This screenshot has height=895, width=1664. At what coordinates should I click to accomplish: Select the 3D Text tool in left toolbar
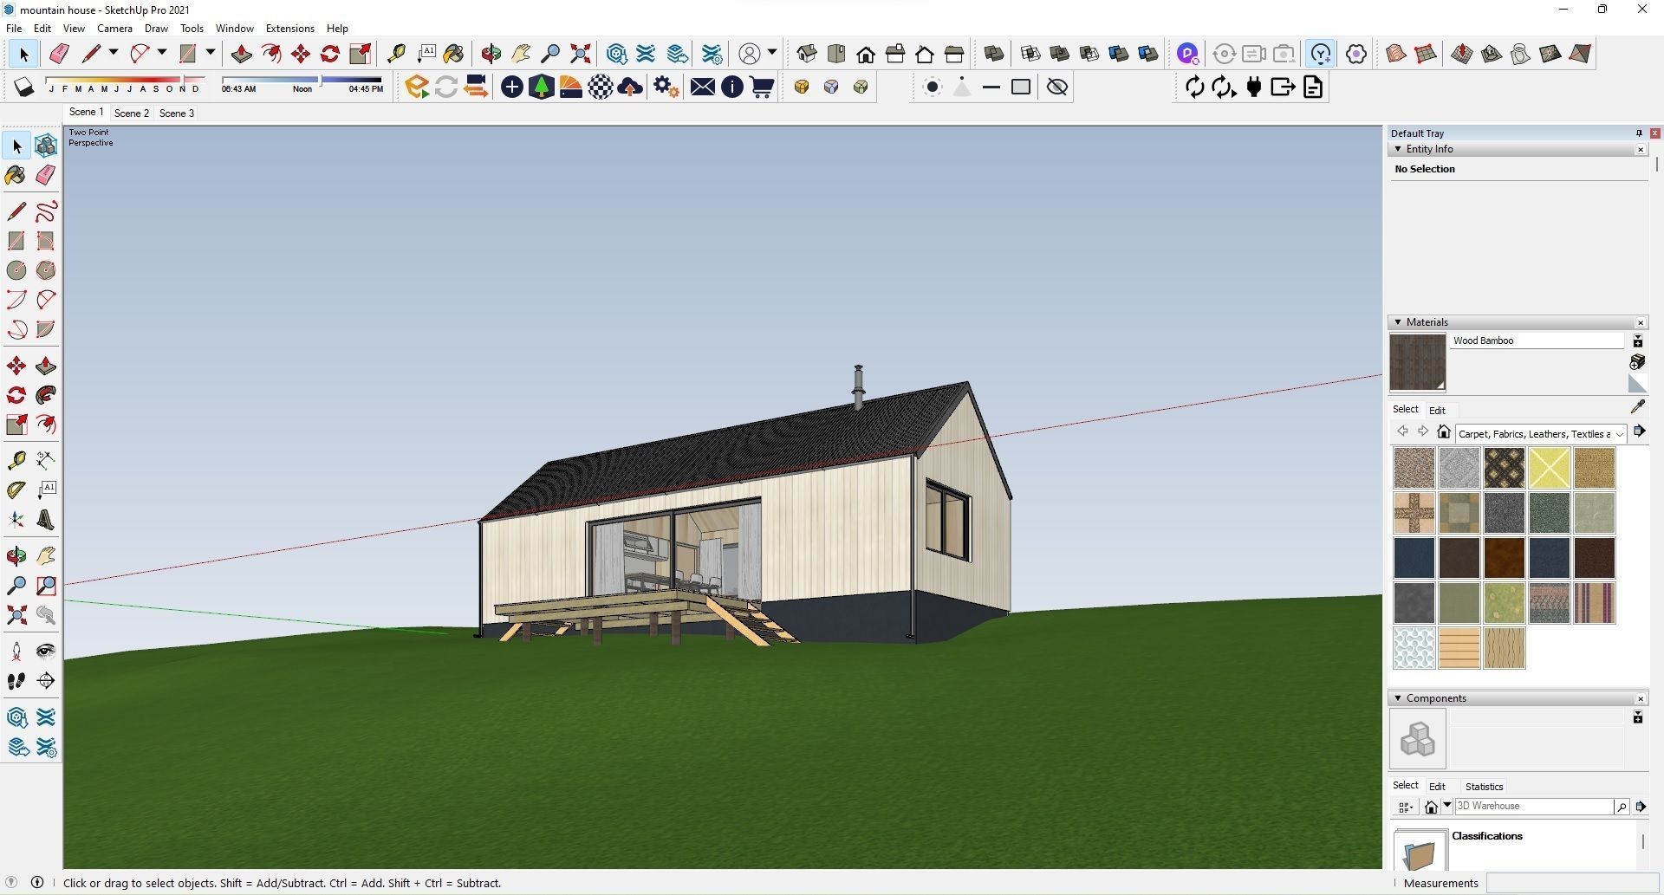click(46, 521)
